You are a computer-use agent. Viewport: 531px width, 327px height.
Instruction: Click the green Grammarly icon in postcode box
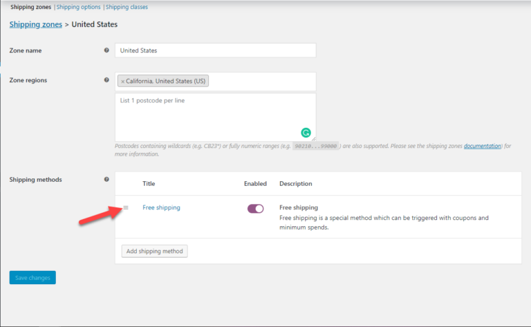click(x=306, y=133)
